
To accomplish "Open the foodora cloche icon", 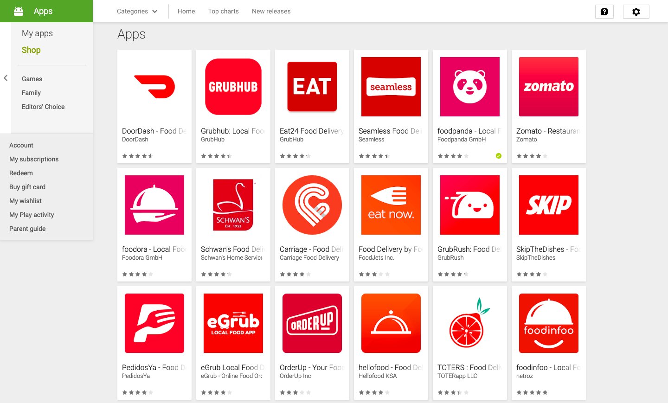I will (154, 205).
